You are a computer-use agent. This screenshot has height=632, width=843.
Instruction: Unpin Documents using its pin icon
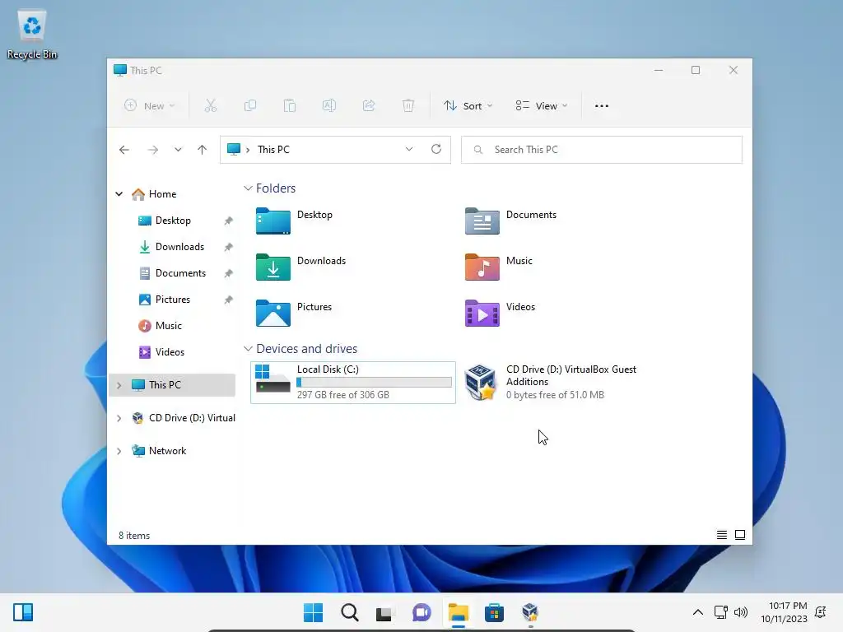[x=229, y=273]
